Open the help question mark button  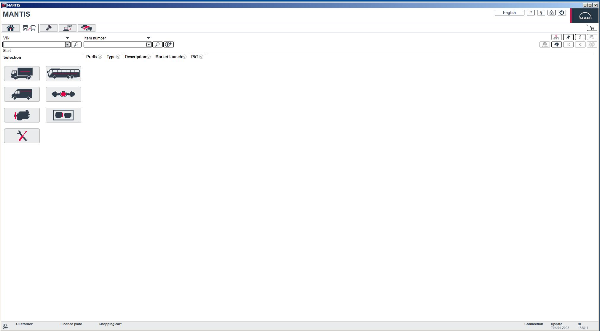click(530, 12)
